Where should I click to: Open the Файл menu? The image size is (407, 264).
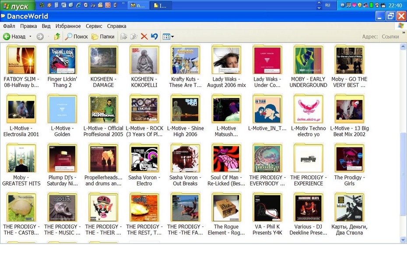point(9,26)
